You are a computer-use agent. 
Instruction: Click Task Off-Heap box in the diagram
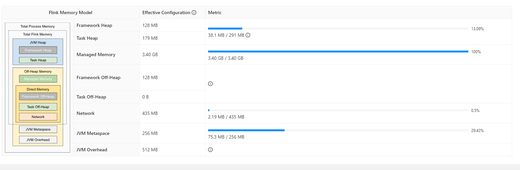pos(38,107)
